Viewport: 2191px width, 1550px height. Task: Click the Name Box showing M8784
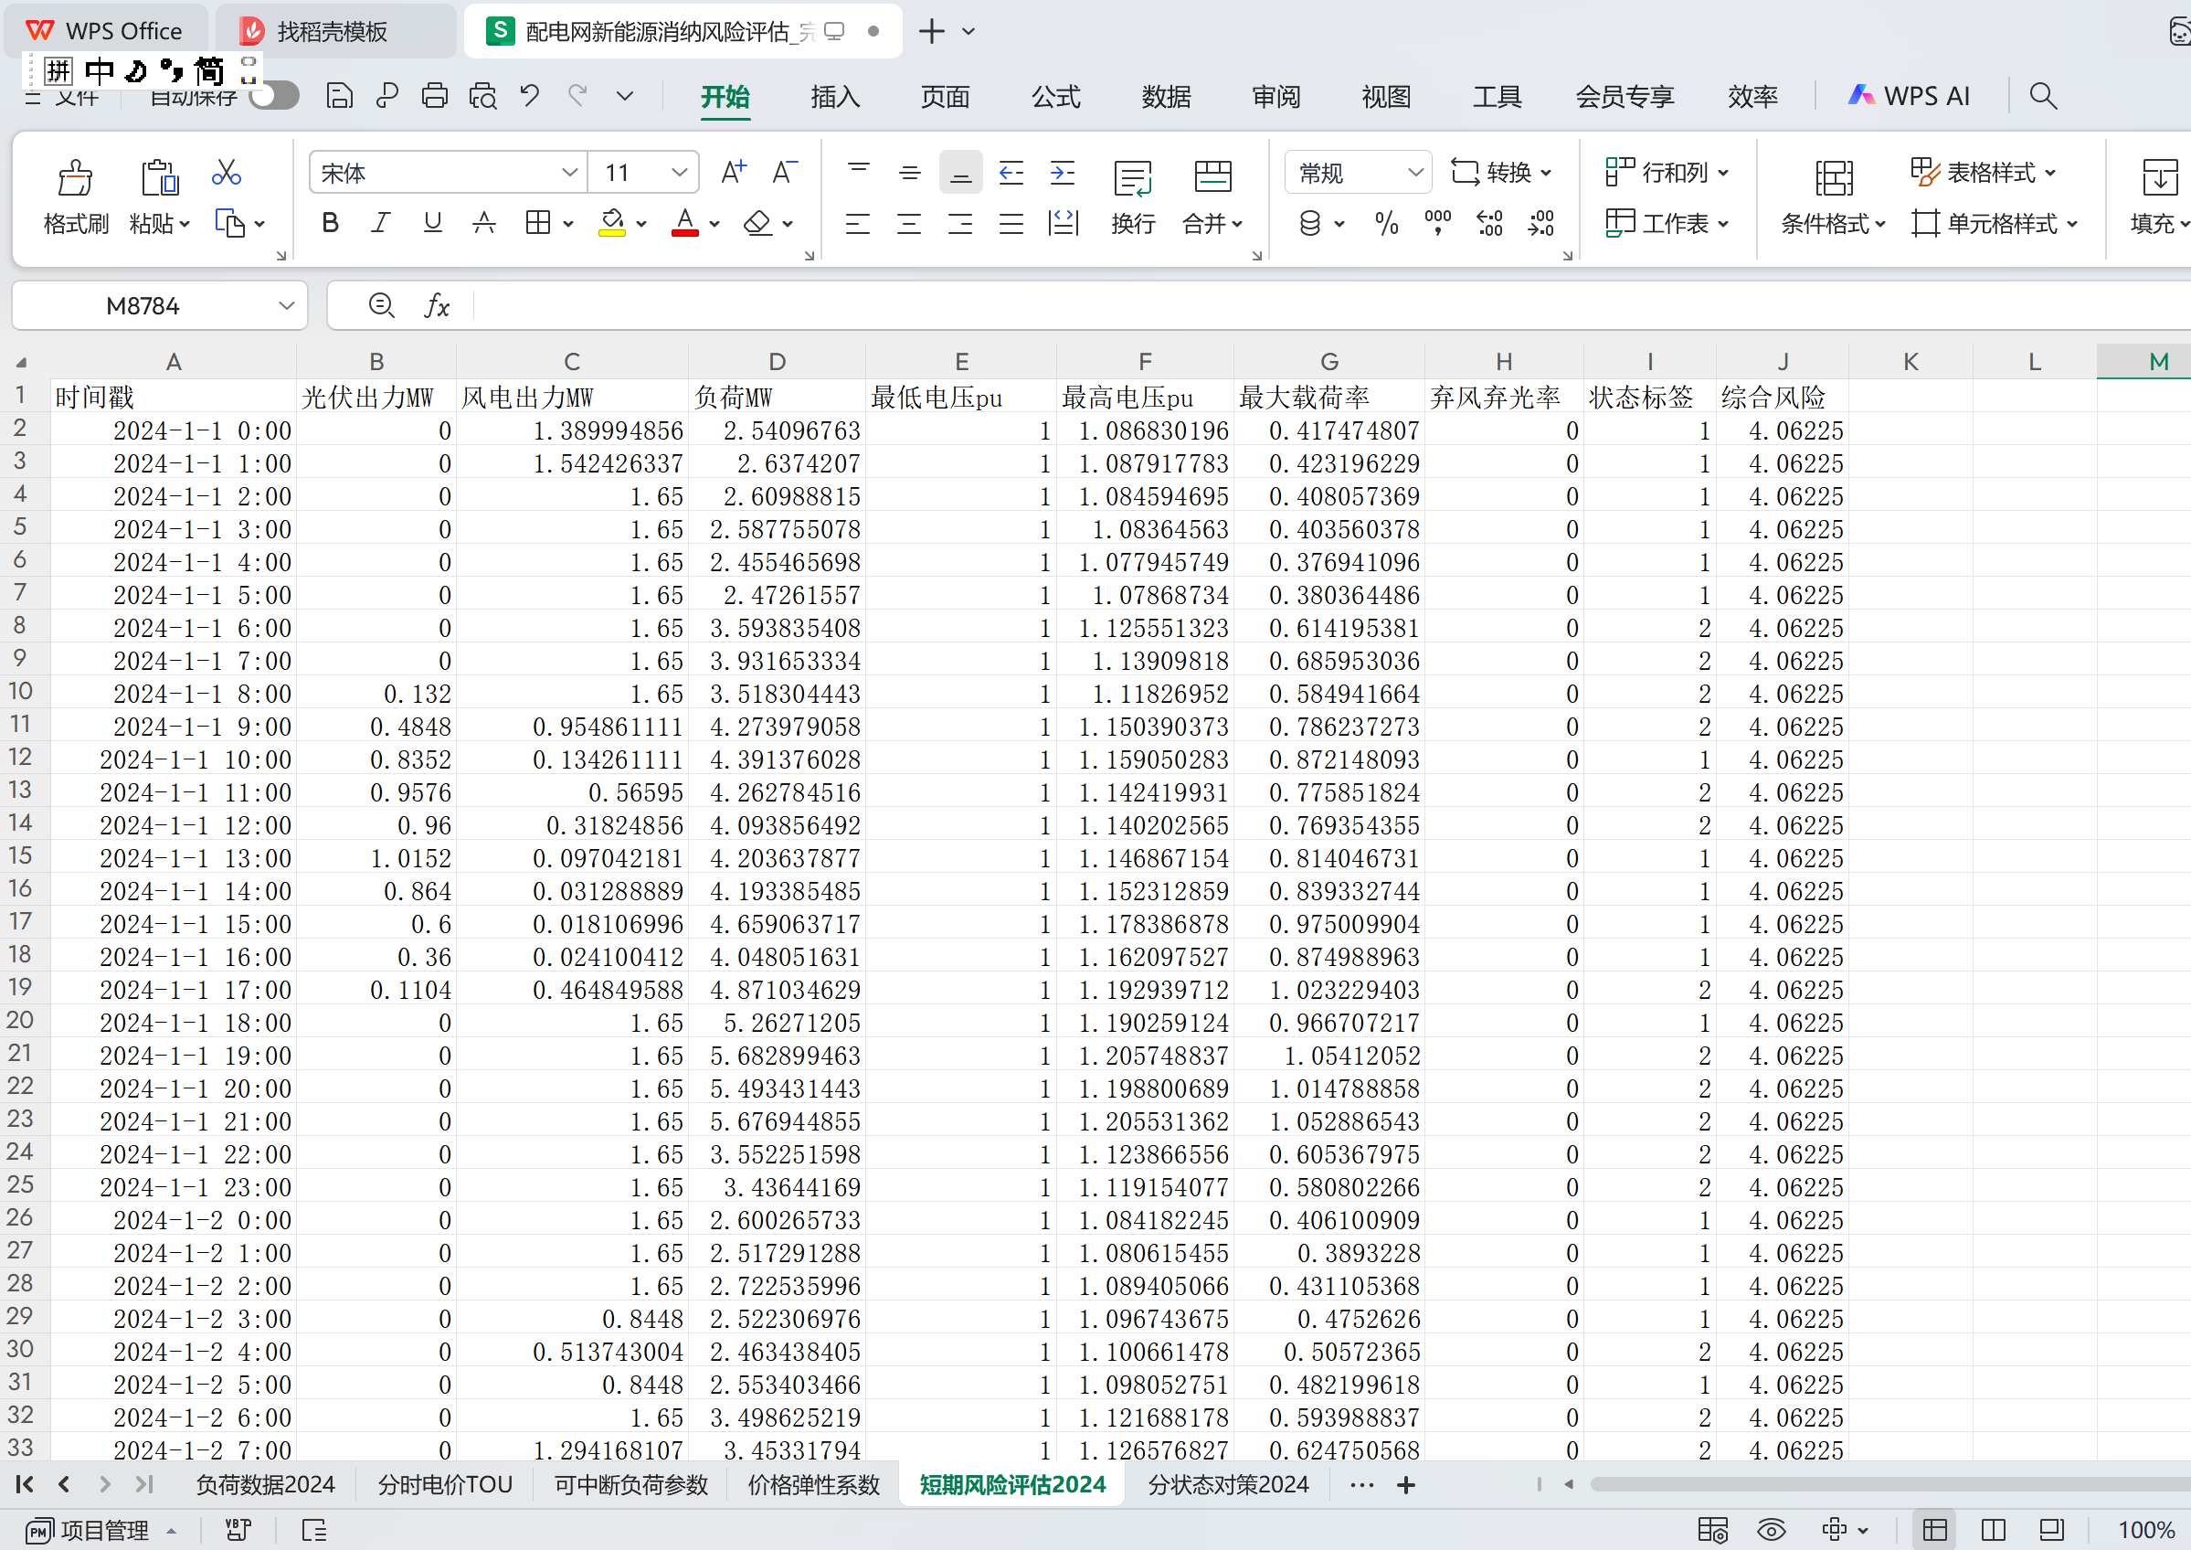coord(143,305)
